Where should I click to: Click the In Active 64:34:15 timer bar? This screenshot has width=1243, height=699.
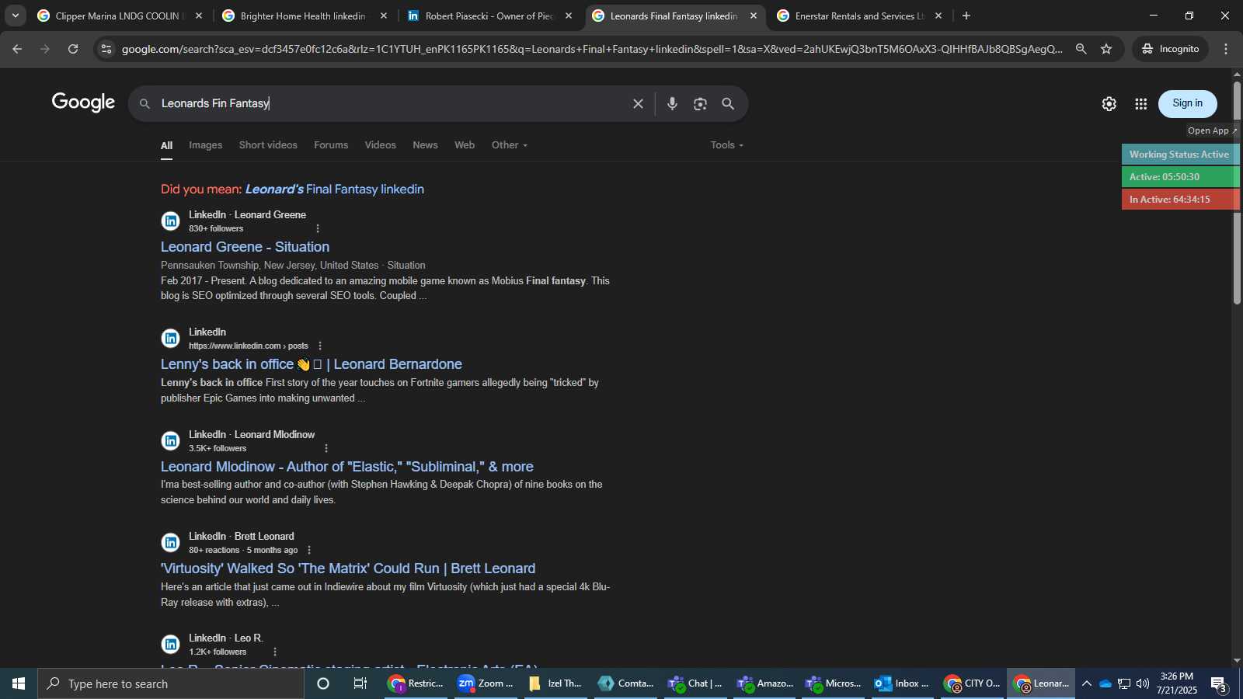pos(1179,200)
